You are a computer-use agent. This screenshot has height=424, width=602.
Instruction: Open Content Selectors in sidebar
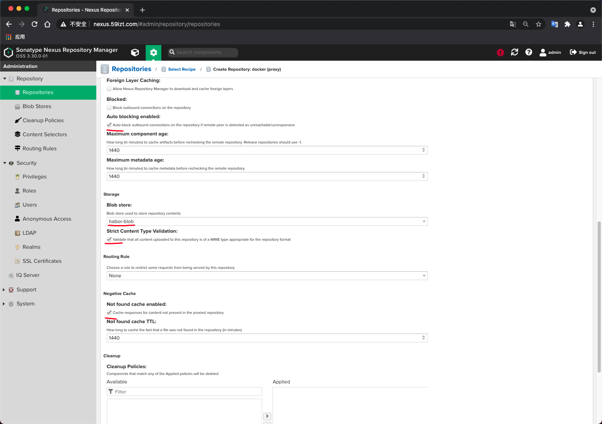pyautogui.click(x=48, y=135)
